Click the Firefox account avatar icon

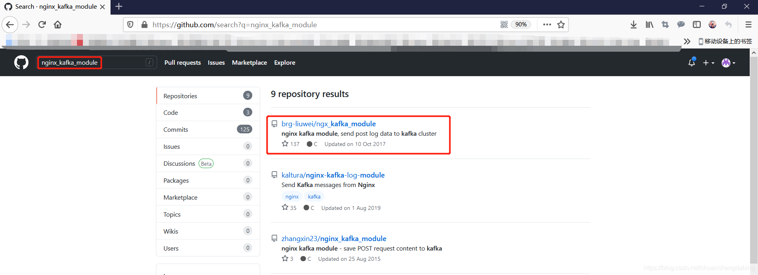pyautogui.click(x=713, y=24)
